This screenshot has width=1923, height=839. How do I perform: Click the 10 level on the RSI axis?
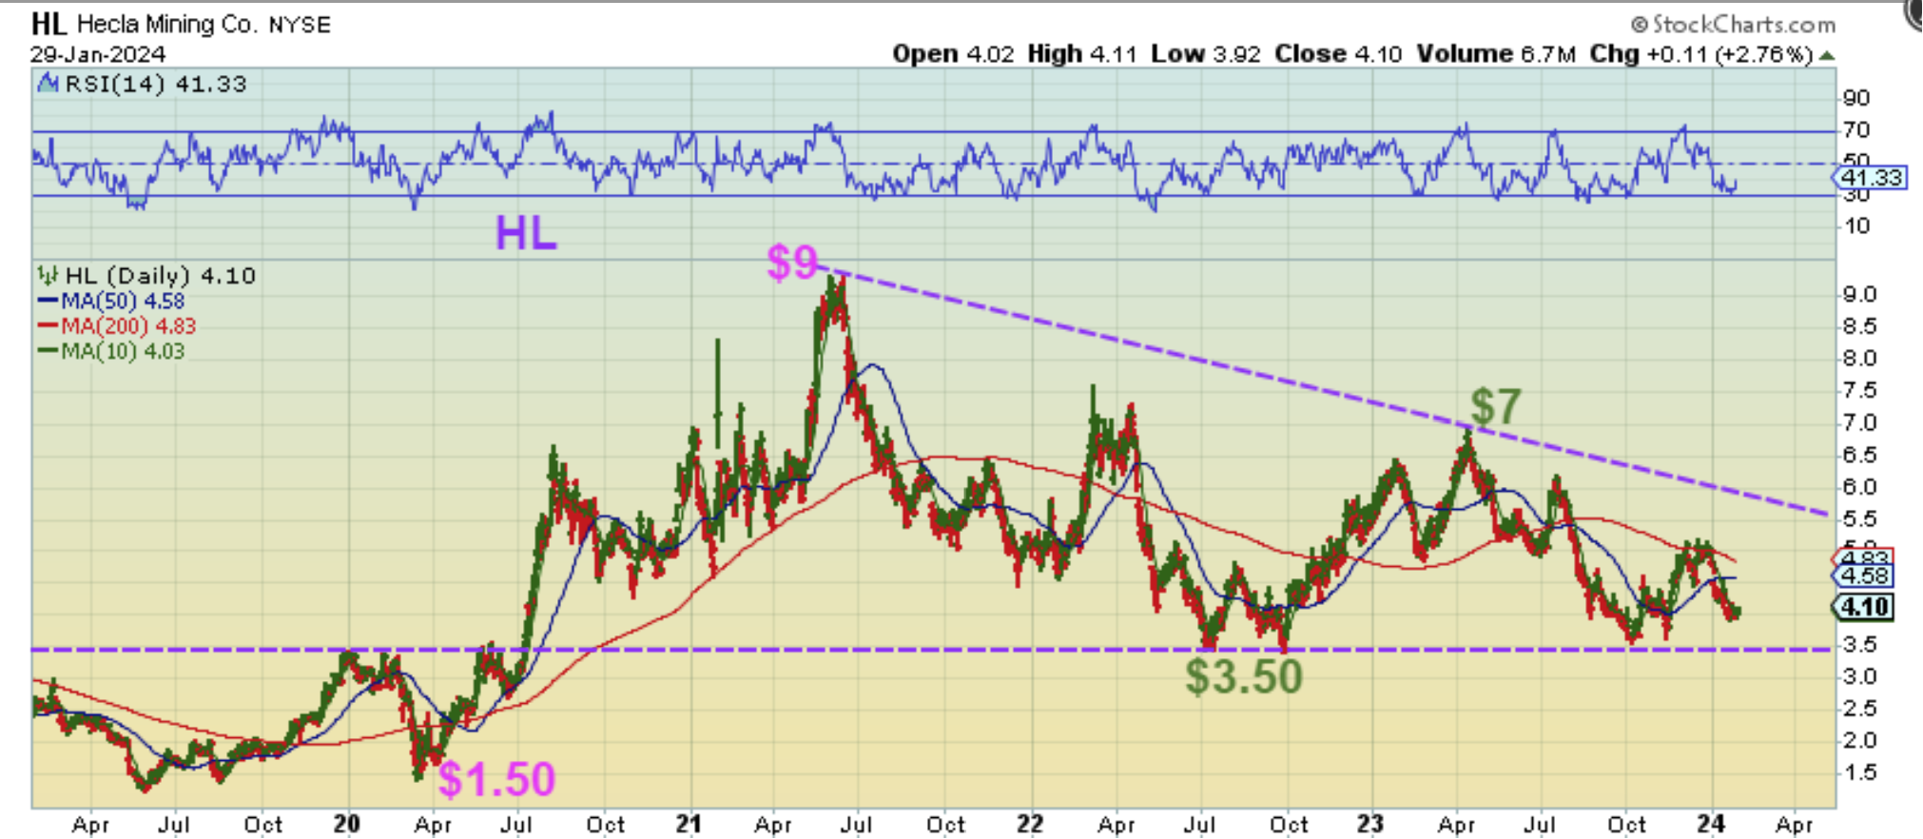click(x=1856, y=226)
